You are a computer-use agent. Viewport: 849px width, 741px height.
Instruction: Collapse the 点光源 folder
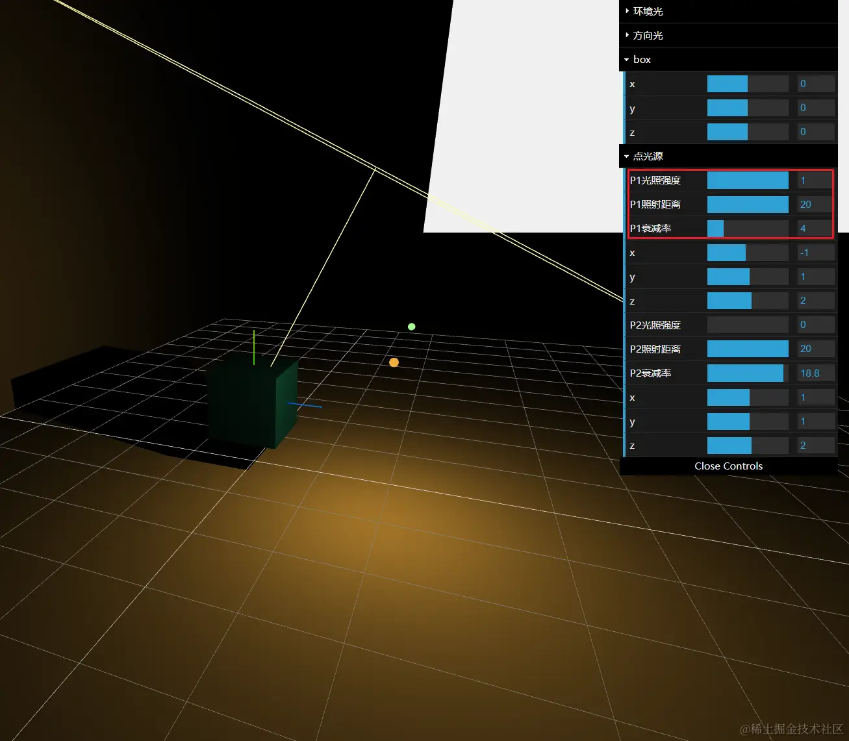click(x=728, y=156)
